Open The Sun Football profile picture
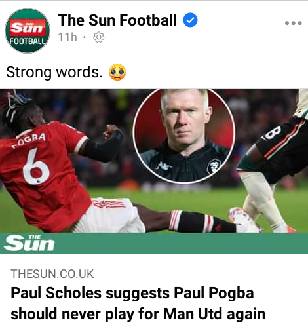 [28, 31]
